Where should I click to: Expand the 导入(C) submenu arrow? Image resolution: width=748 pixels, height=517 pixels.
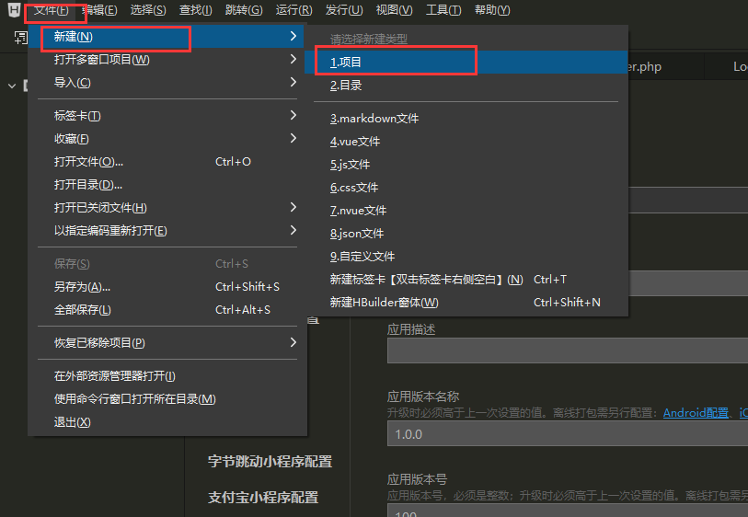[293, 82]
